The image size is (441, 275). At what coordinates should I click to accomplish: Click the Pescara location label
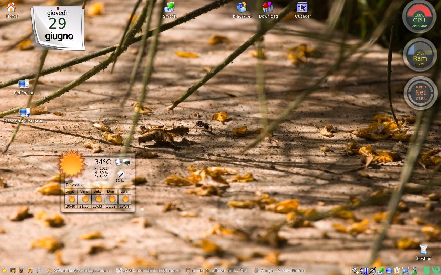tap(74, 185)
